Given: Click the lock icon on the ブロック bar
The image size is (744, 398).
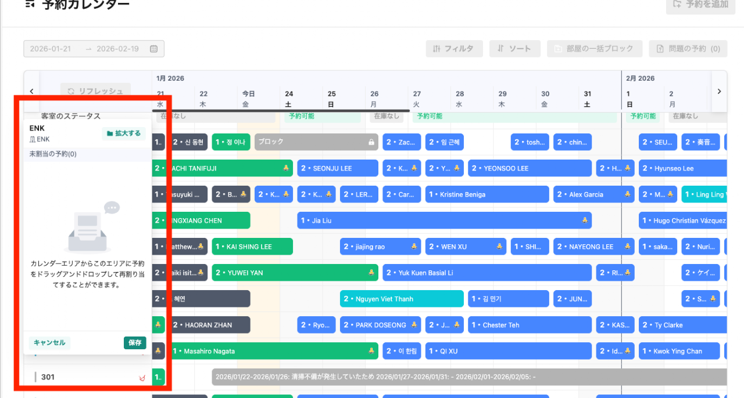Looking at the screenshot, I should [x=371, y=142].
